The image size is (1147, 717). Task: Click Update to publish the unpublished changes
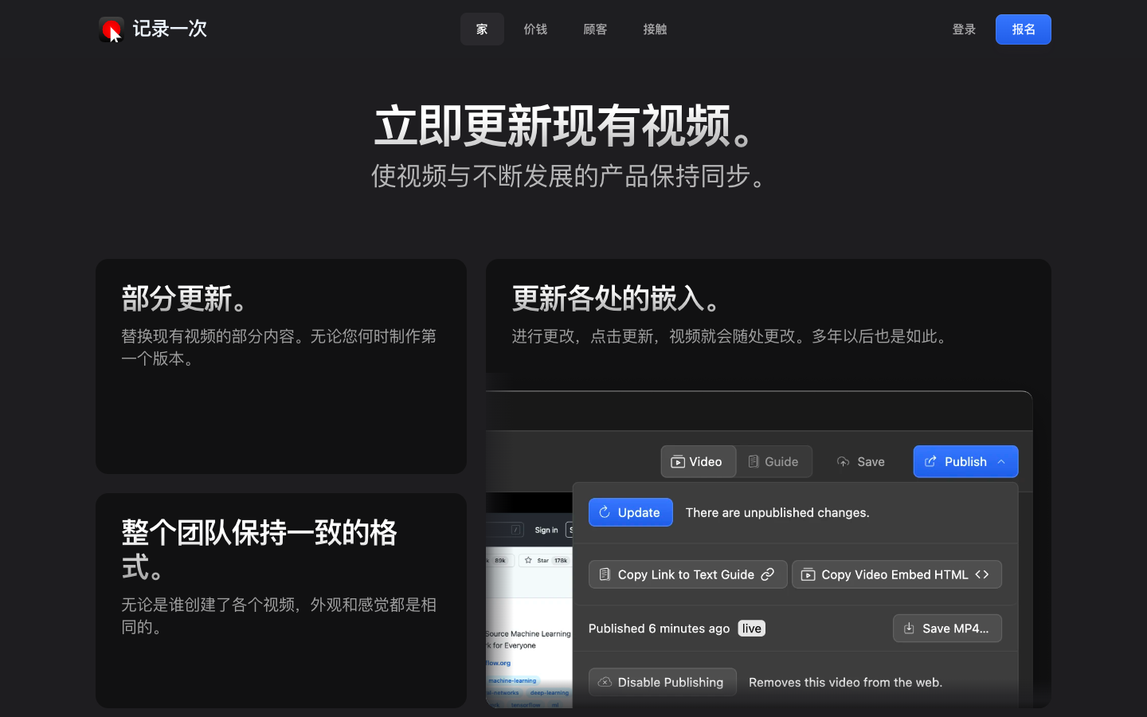pos(631,512)
